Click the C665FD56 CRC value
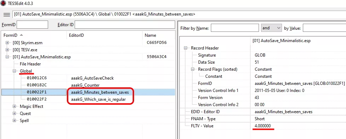The width and height of the screenshot is (346, 139). click(156, 42)
